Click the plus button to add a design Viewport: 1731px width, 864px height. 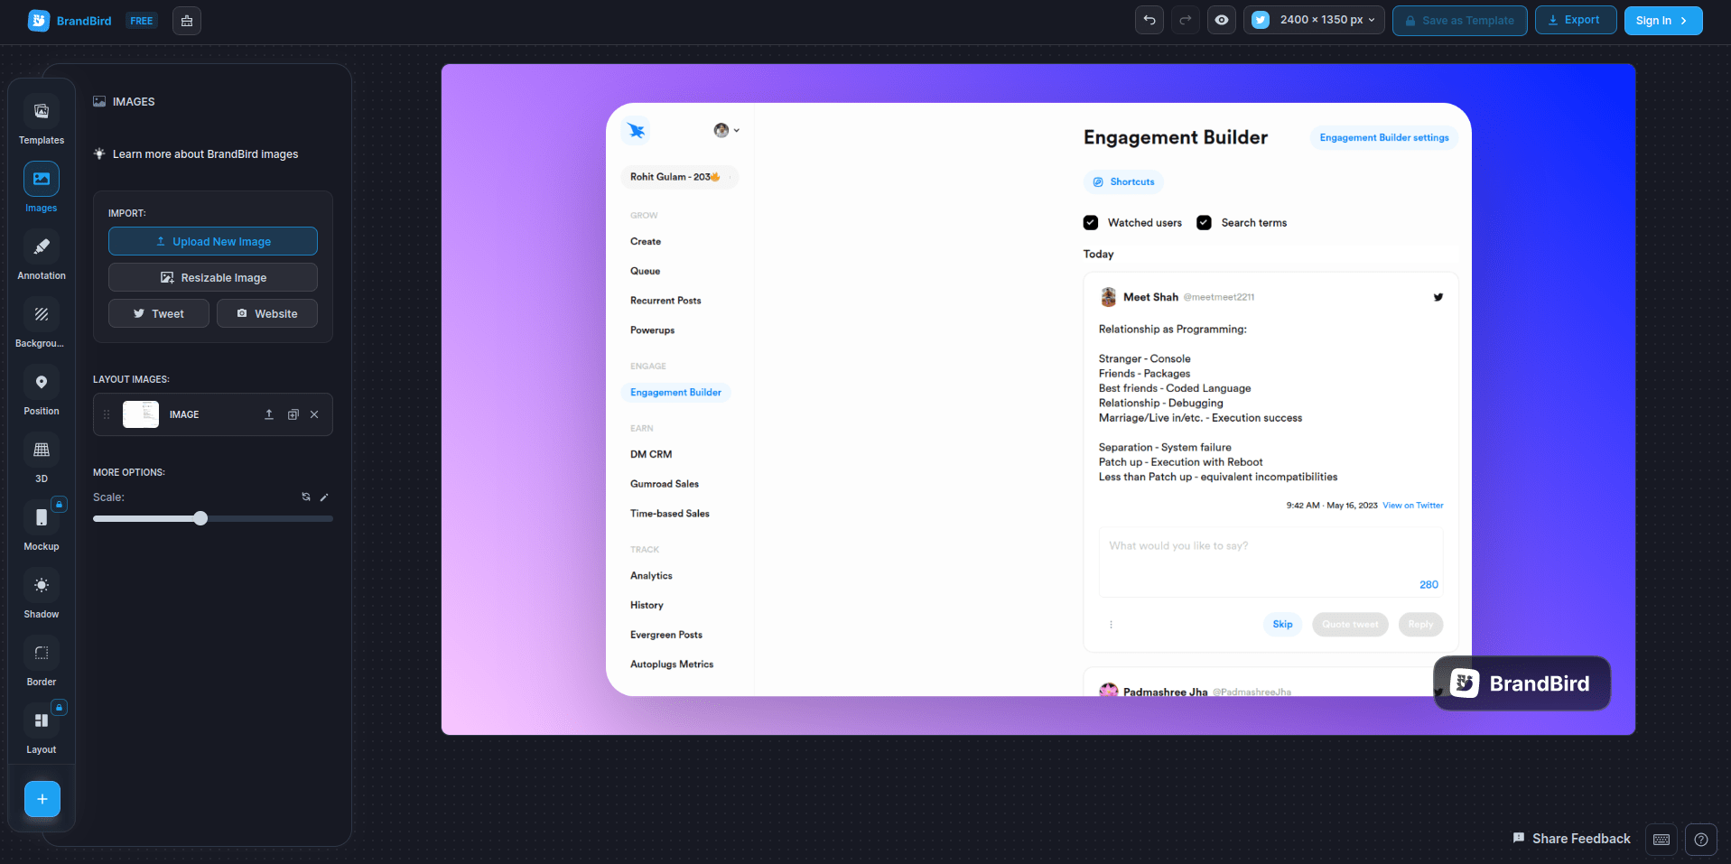click(42, 799)
